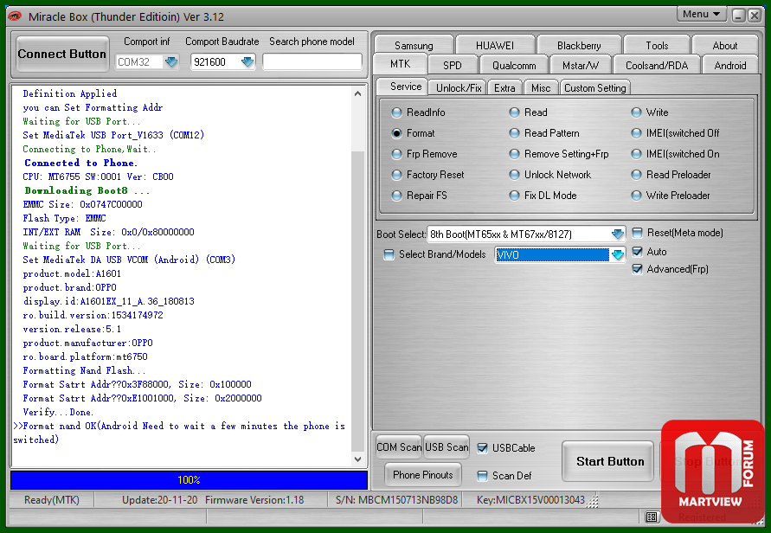The width and height of the screenshot is (771, 533).
Task: Select the Unlock Network radio option
Action: coord(550,175)
